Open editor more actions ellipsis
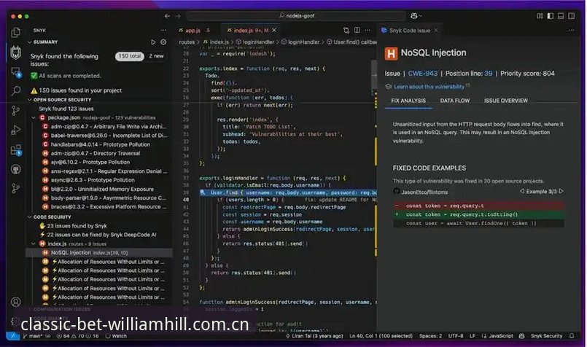The height and width of the screenshot is (347, 587). click(x=368, y=30)
